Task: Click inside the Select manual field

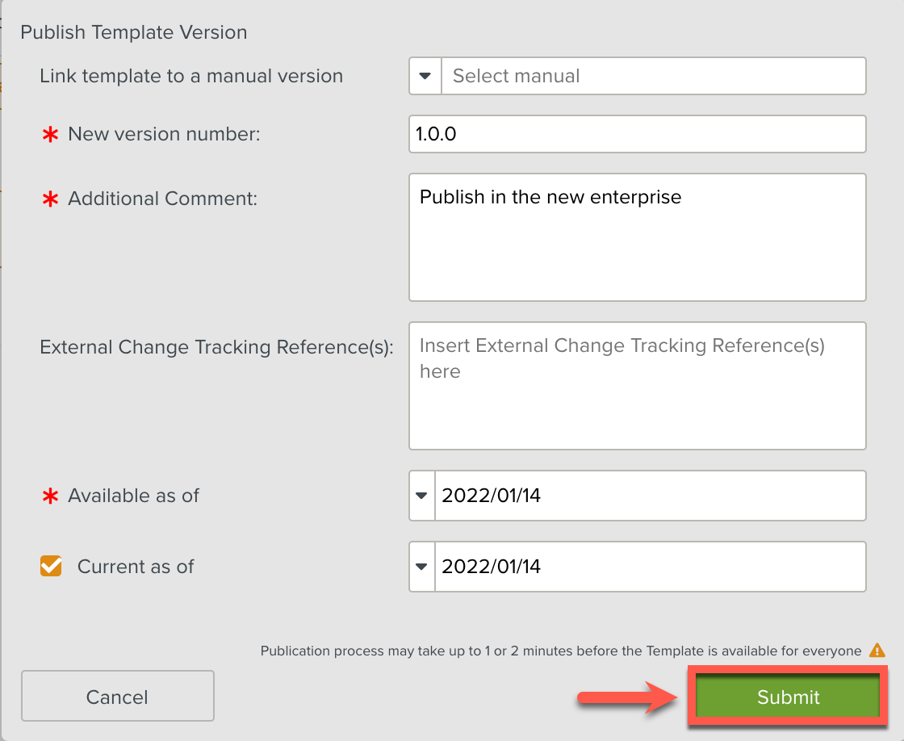Action: 653,76
